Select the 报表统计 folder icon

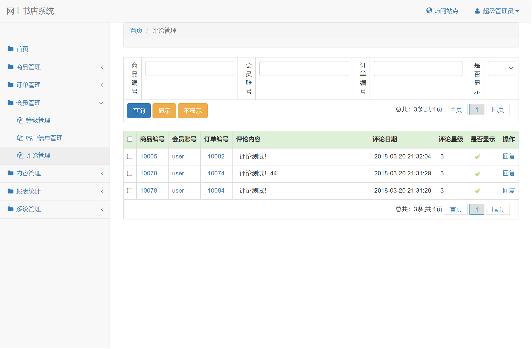coord(10,191)
